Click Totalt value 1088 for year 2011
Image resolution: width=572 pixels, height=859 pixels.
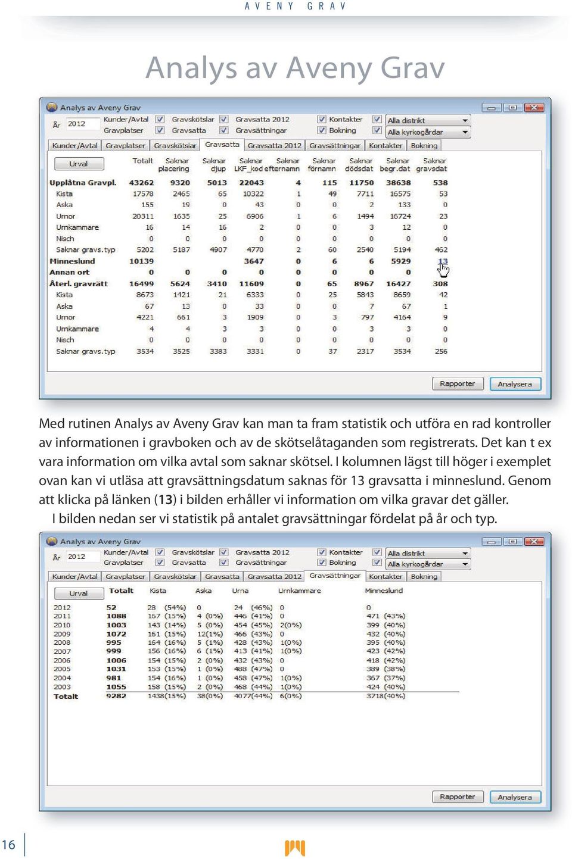pos(116,616)
